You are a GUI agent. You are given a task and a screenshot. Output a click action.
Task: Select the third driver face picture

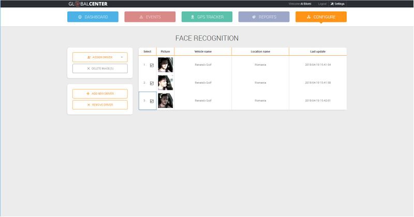click(x=165, y=101)
